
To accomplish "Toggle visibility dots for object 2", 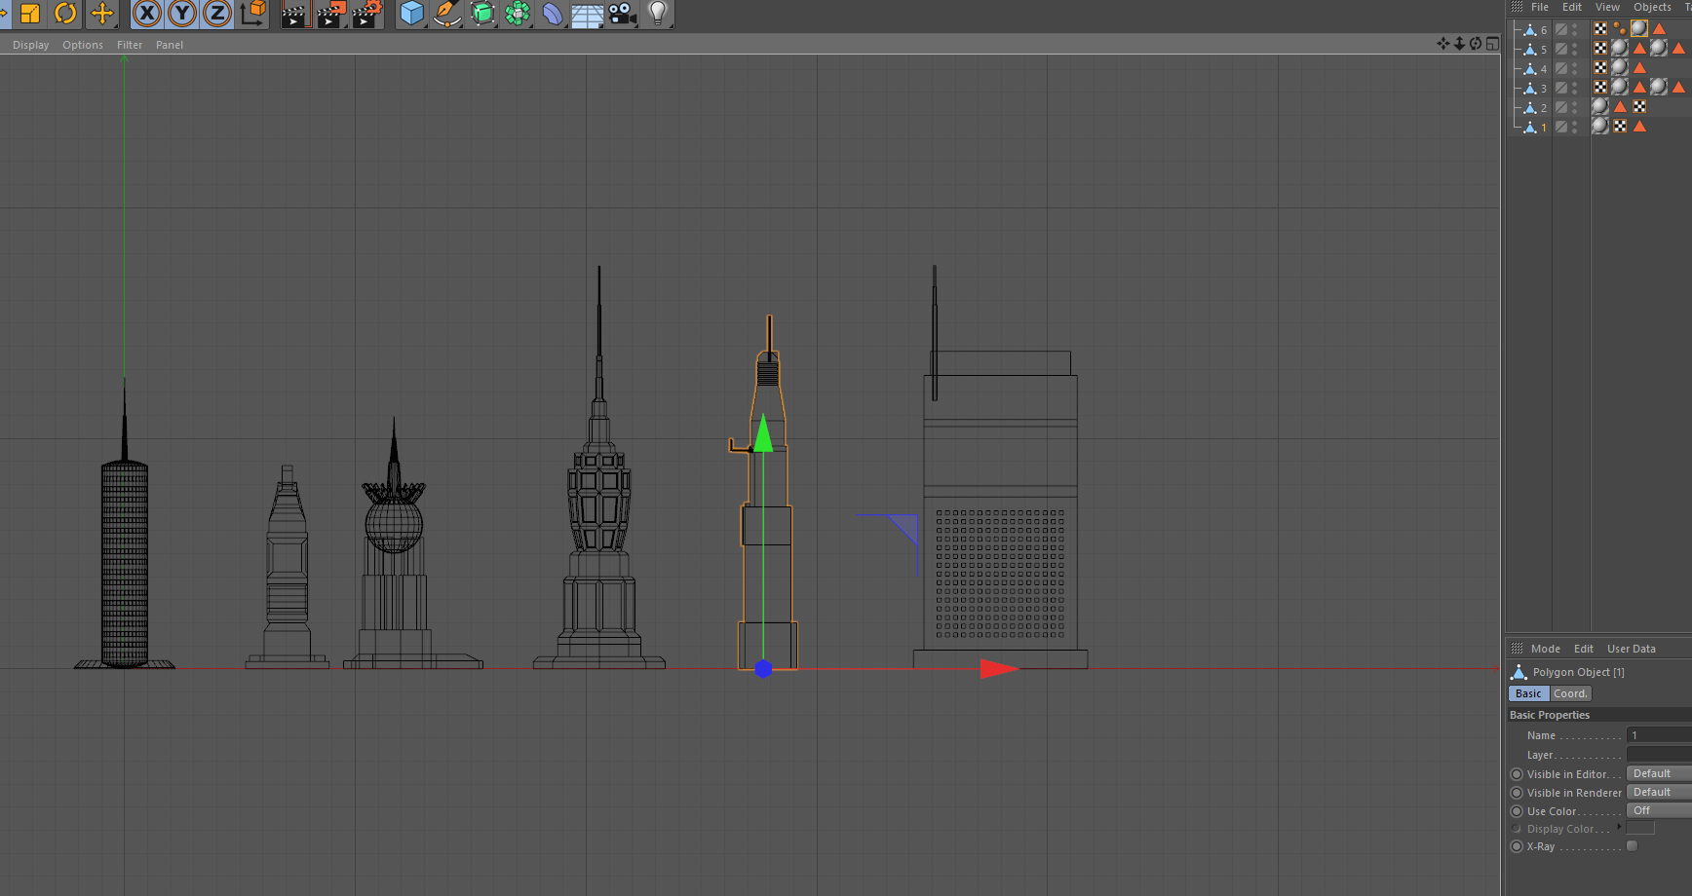I will click(1575, 108).
